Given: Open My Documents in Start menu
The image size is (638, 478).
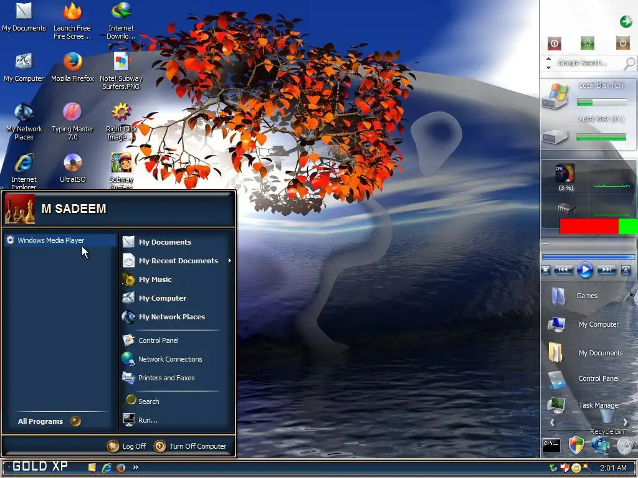Looking at the screenshot, I should click(x=178, y=242).
